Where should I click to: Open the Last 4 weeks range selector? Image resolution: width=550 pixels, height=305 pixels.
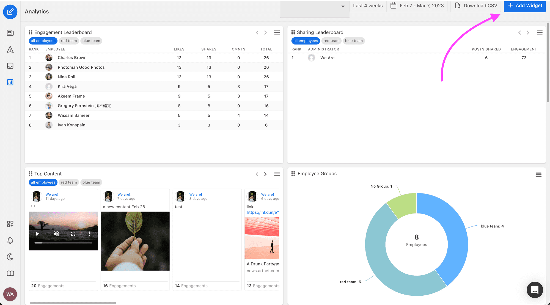pyautogui.click(x=368, y=6)
